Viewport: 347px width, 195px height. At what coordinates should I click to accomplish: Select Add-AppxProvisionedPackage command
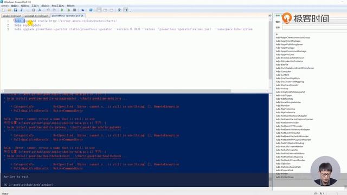point(291,51)
